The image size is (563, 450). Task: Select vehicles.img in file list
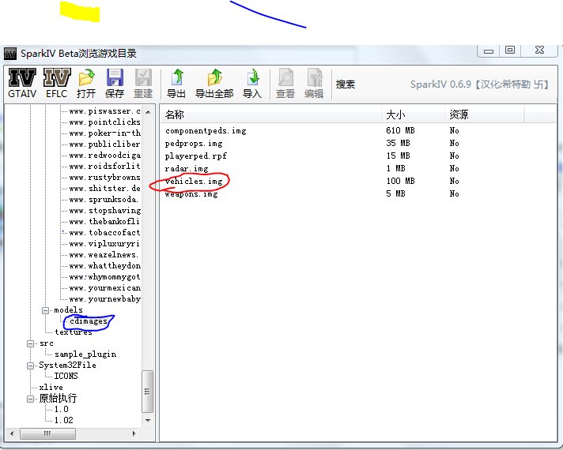point(194,182)
